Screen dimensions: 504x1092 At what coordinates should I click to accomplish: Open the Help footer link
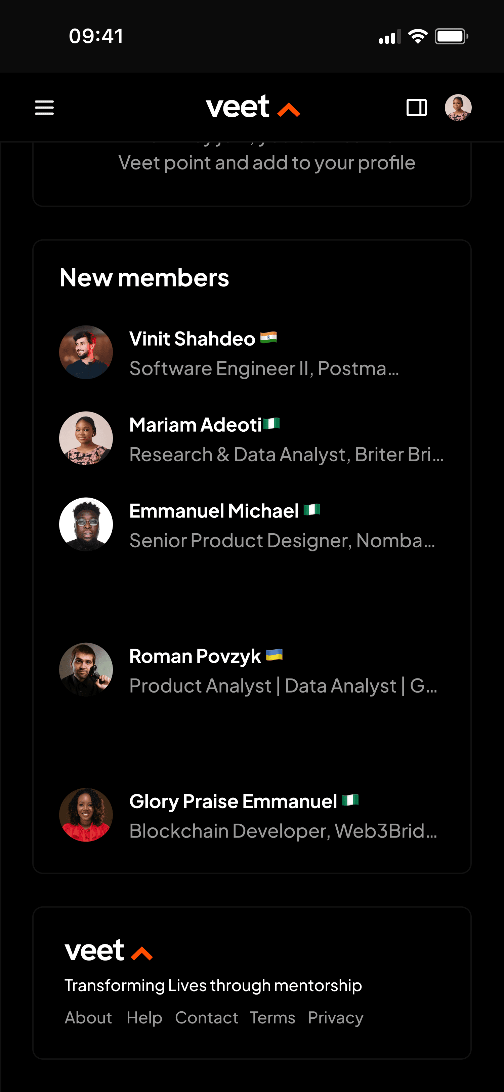pos(144,1017)
